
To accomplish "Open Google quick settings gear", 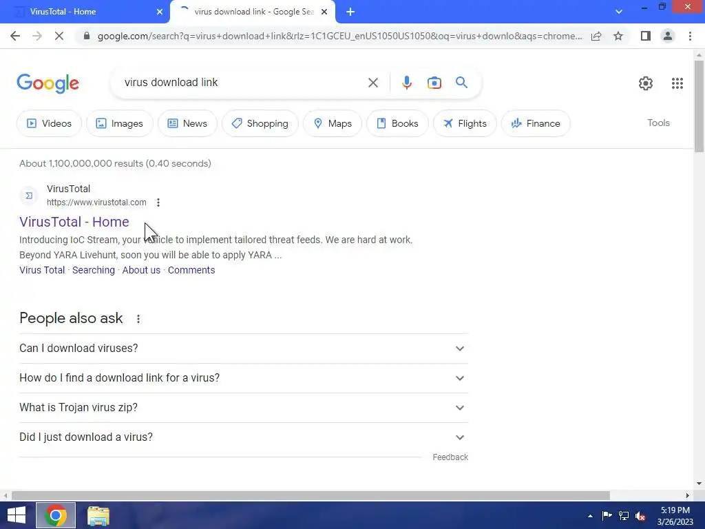I will pos(646,83).
